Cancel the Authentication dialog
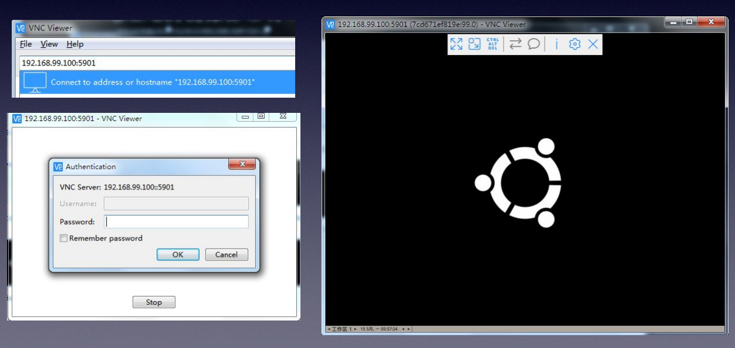The height and width of the screenshot is (348, 735). (227, 254)
